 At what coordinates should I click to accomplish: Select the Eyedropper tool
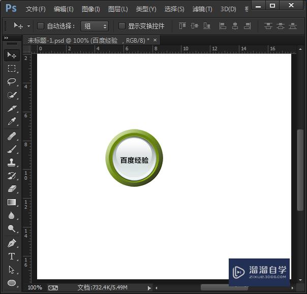[12, 121]
